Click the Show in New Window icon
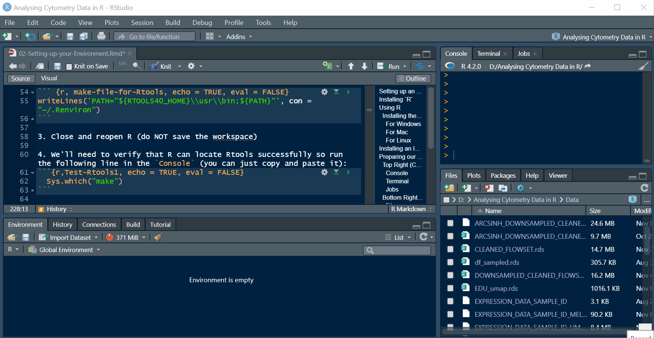This screenshot has width=654, height=338. pyautogui.click(x=40, y=66)
